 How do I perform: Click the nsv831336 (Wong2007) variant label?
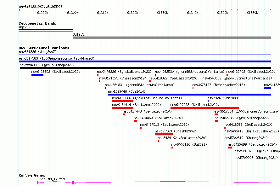coord(38,52)
